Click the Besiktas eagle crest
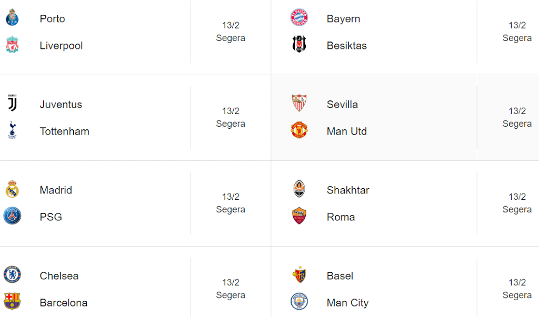This screenshot has height=317, width=539. point(298,45)
